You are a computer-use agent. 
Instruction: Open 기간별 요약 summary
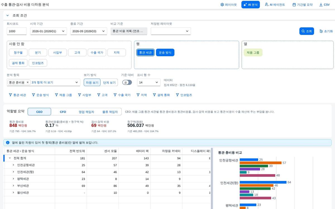(302, 5)
